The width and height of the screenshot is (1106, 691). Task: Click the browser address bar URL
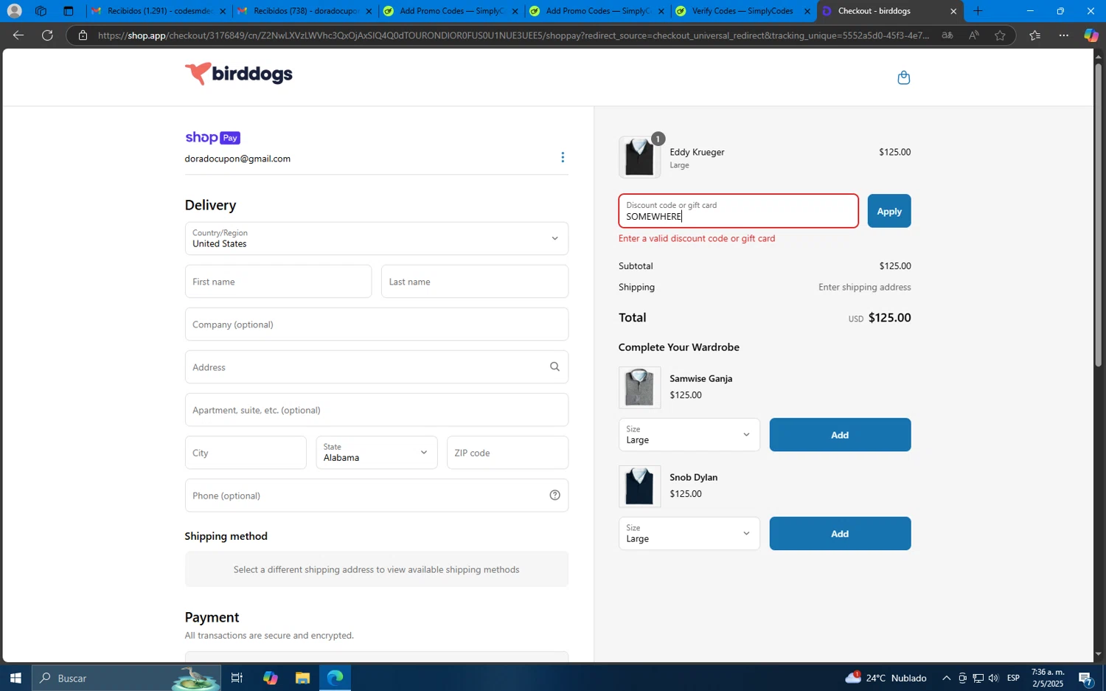[512, 35]
